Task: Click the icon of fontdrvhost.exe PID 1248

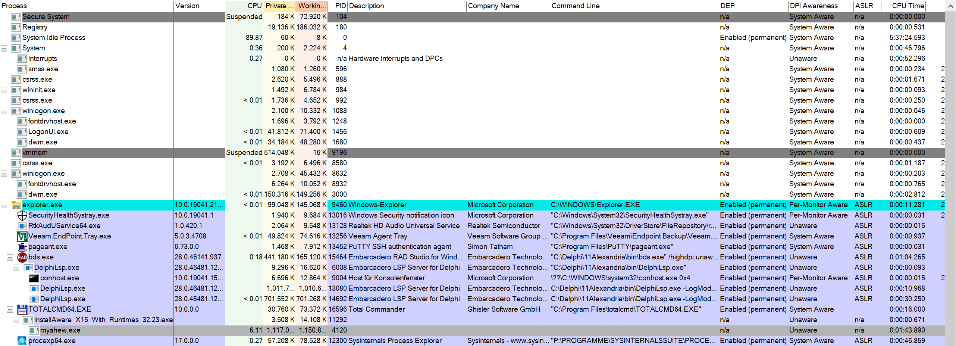Action: pyautogui.click(x=22, y=121)
